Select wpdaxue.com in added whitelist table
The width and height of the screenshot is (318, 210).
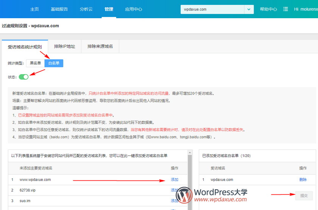coord(222,180)
